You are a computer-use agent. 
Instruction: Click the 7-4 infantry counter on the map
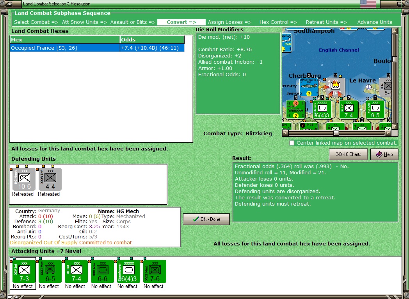pos(349,110)
